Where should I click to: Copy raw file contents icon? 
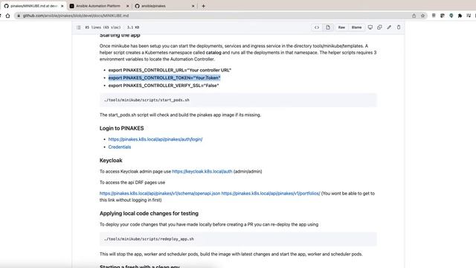pyautogui.click(x=379, y=28)
